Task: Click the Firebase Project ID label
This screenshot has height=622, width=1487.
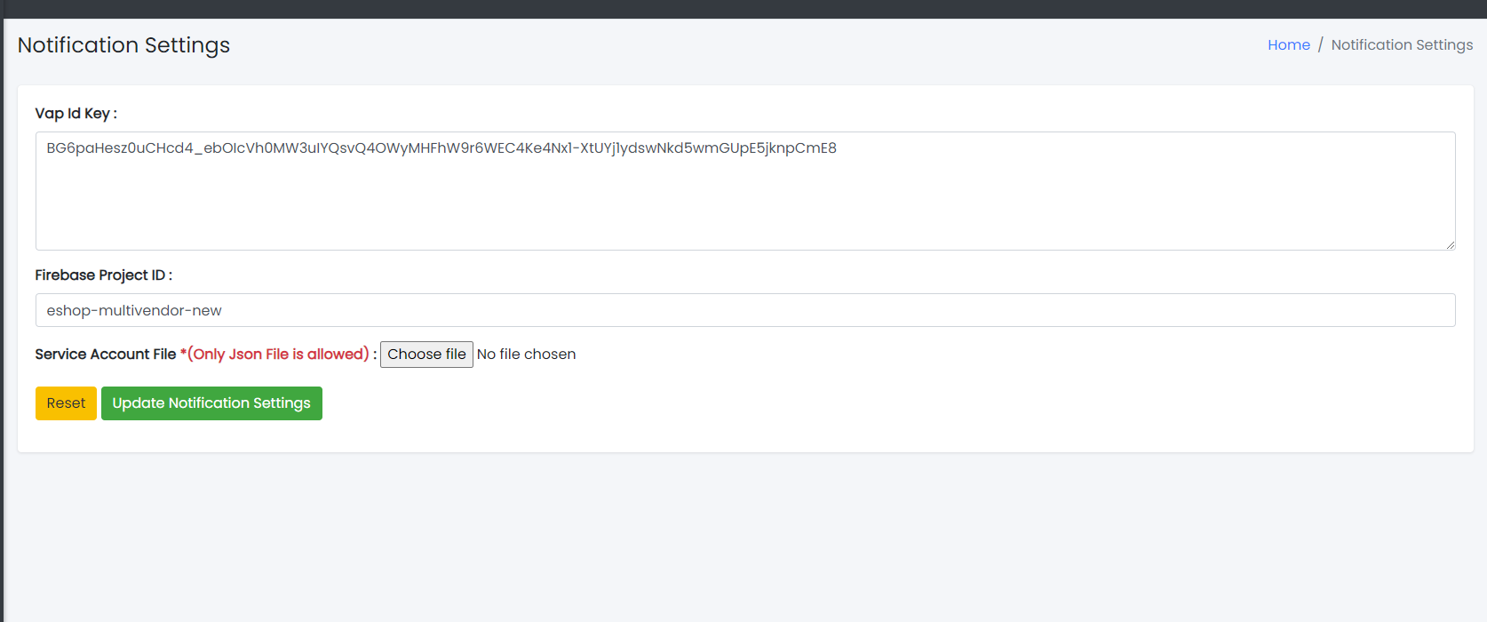Action: coord(103,275)
